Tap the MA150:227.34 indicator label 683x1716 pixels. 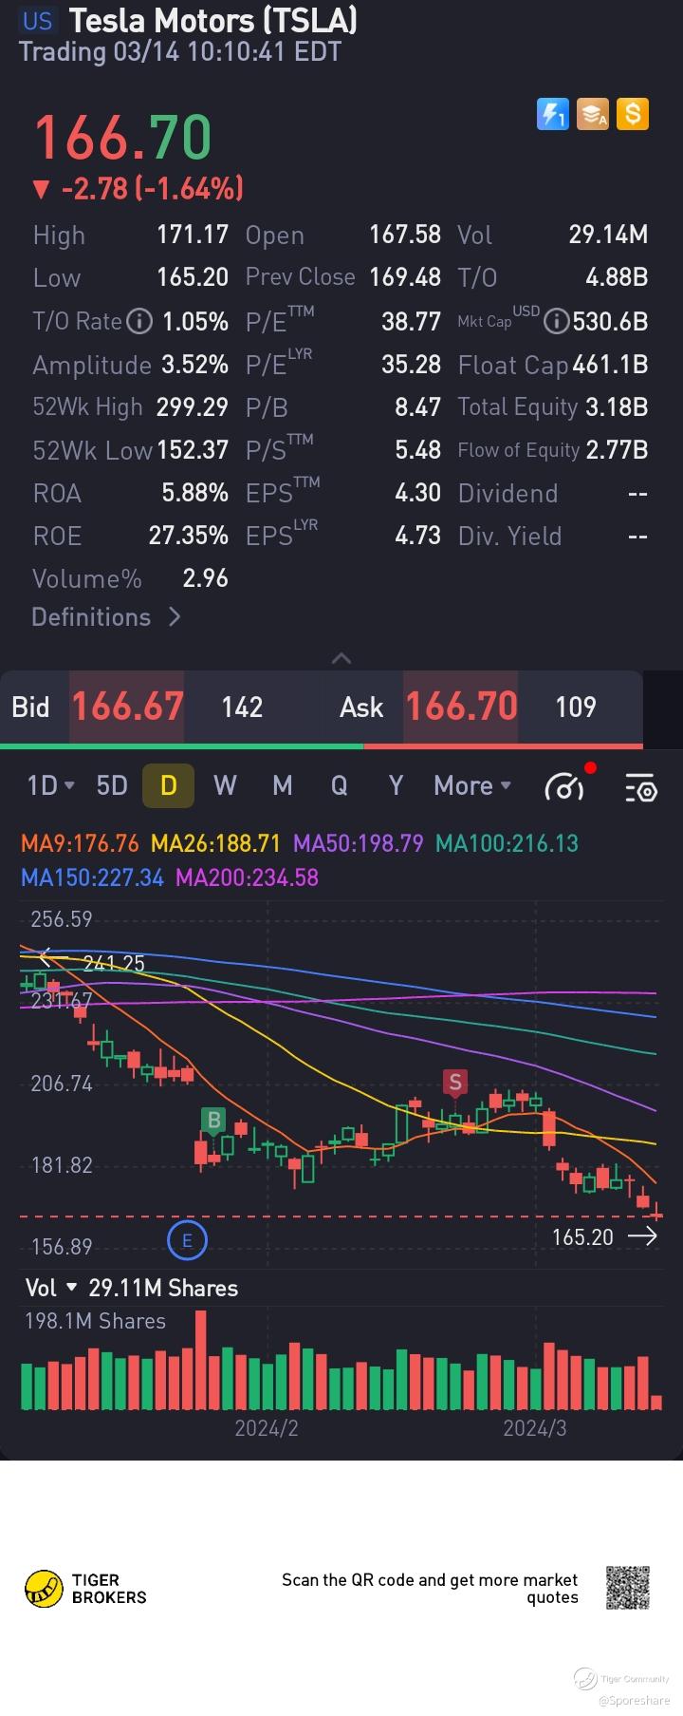point(92,877)
